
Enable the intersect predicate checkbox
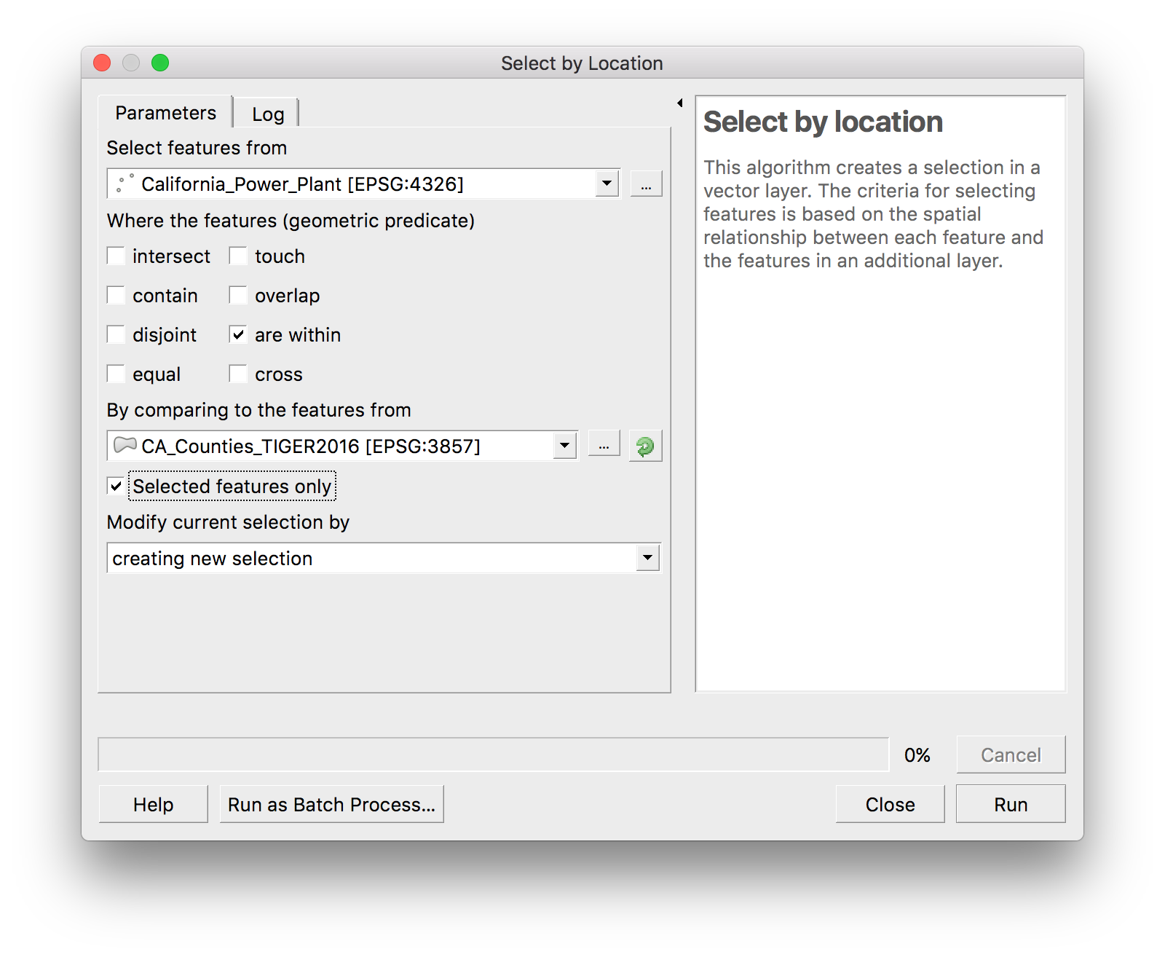point(116,256)
